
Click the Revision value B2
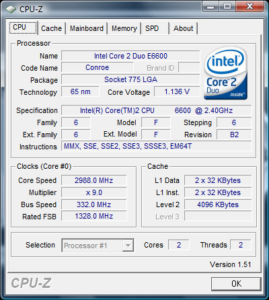(x=234, y=135)
